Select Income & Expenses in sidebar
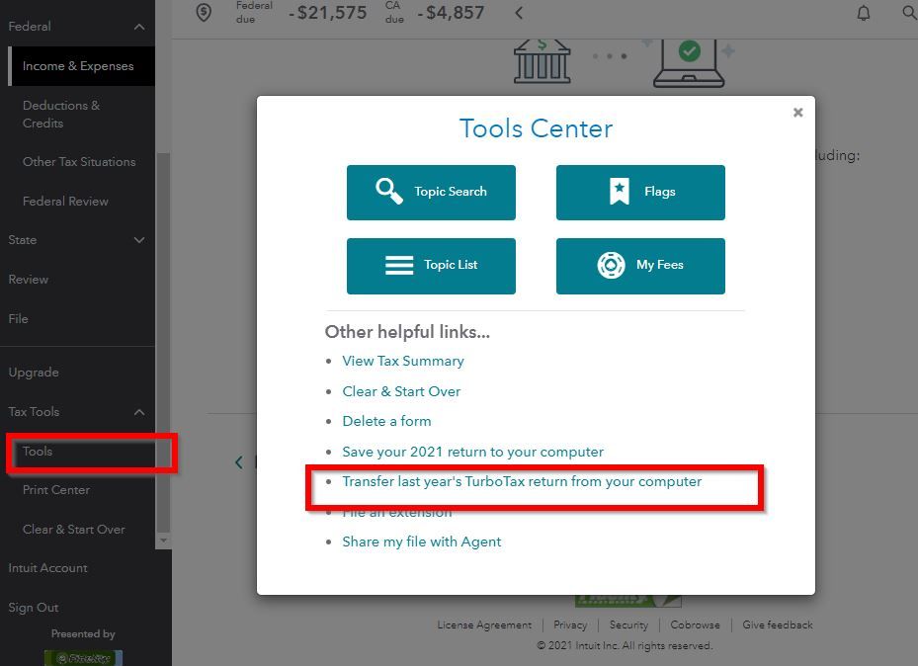The image size is (918, 666). pyautogui.click(x=82, y=66)
